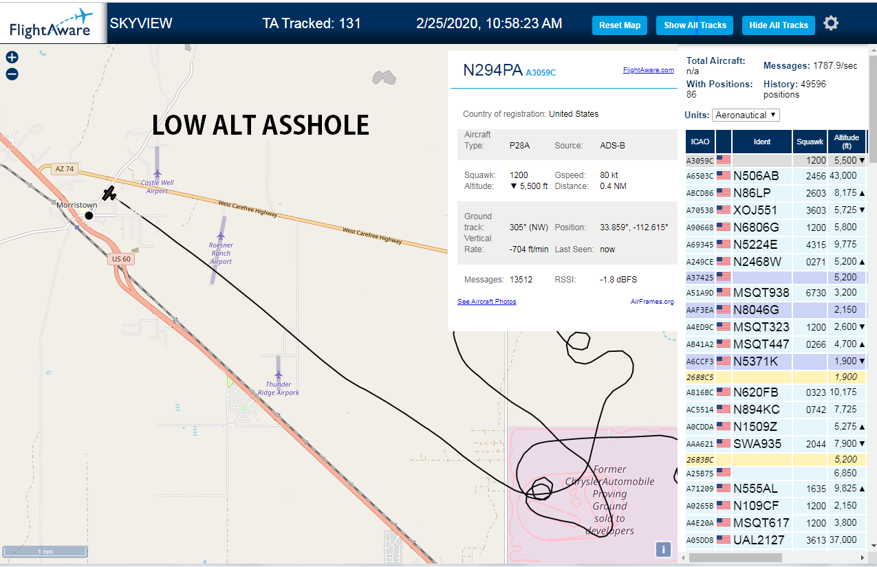Select the N1509Z table row

click(x=776, y=426)
